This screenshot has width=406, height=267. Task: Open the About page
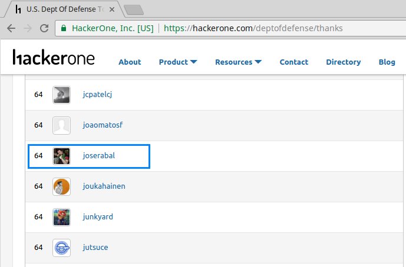click(x=130, y=62)
